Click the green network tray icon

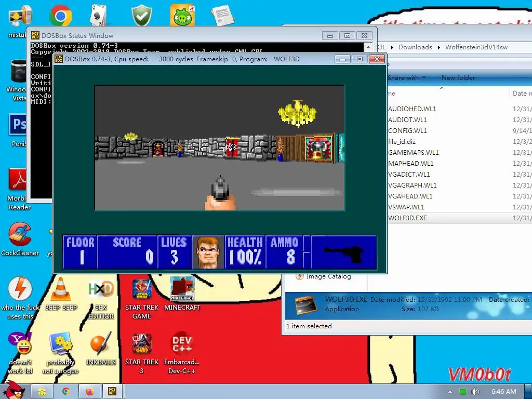[x=463, y=392]
